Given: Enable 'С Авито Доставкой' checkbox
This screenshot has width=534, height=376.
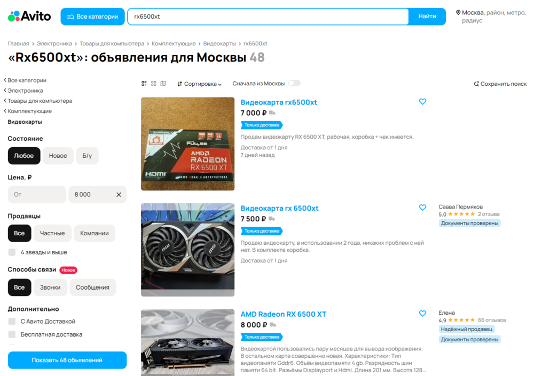Looking at the screenshot, I should click(x=12, y=322).
